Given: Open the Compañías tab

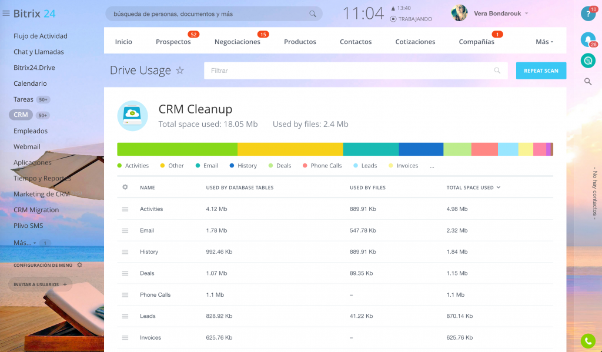Looking at the screenshot, I should click(476, 42).
